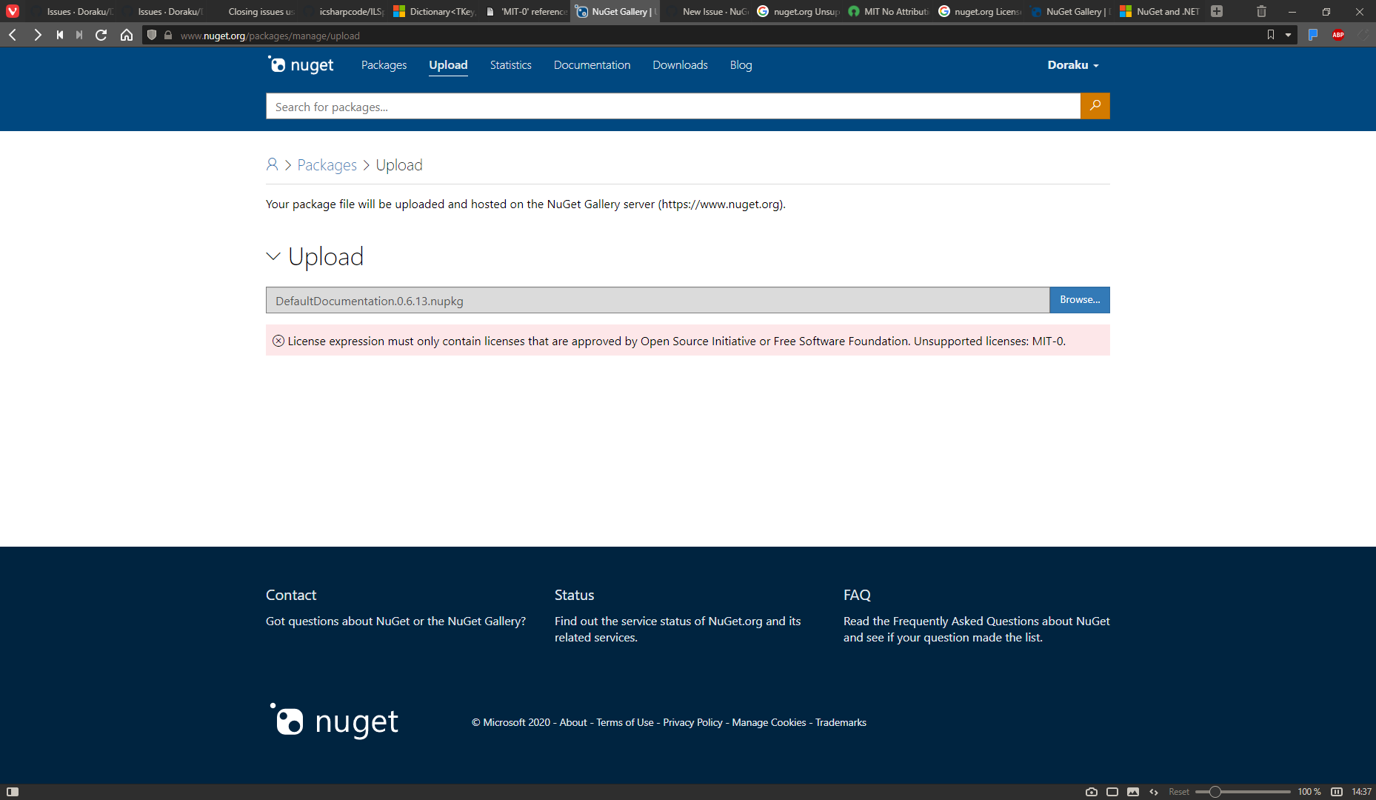Switch to the NuGet and .NET tab
The image size is (1376, 800).
1160,11
